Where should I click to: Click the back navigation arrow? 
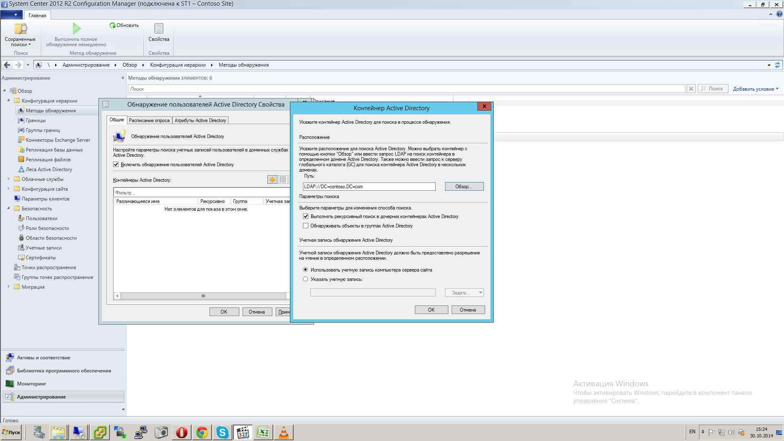(7, 65)
